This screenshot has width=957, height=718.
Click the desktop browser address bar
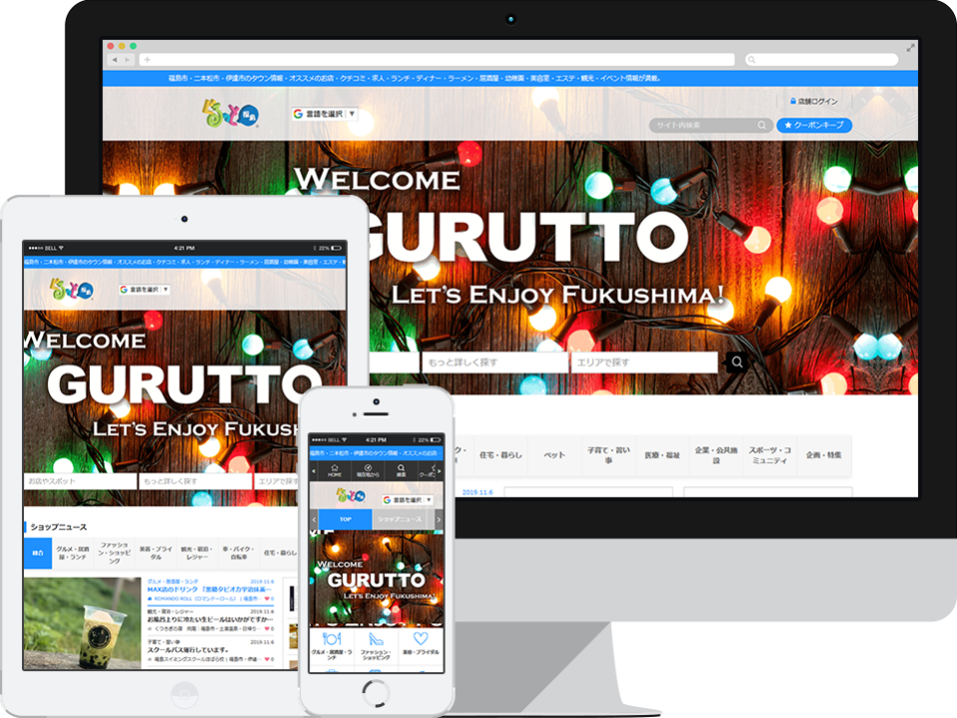437,60
